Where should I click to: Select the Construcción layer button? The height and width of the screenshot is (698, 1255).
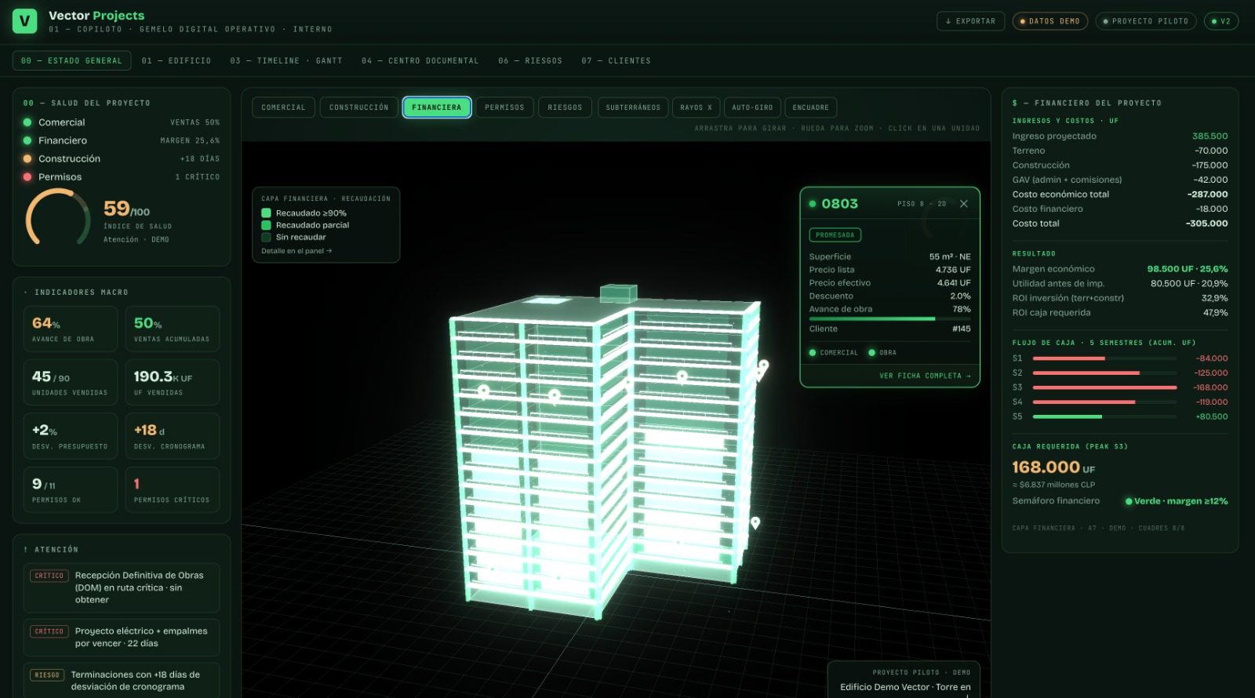pyautogui.click(x=358, y=107)
